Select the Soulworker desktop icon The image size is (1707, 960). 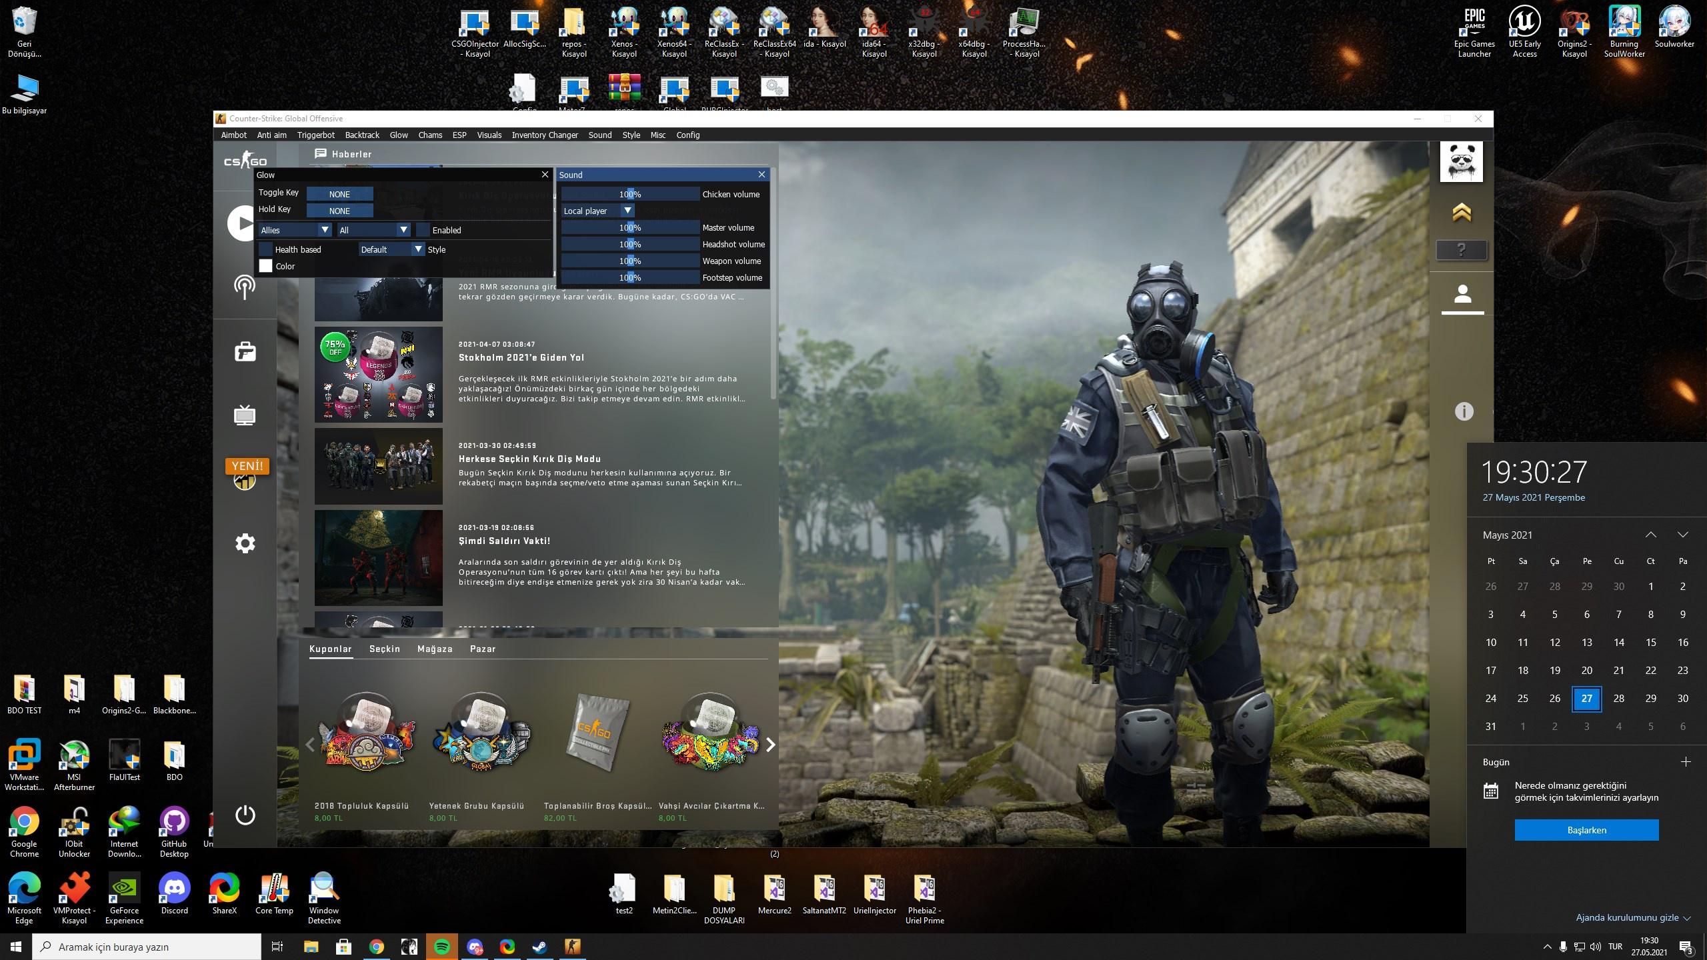tap(1674, 28)
